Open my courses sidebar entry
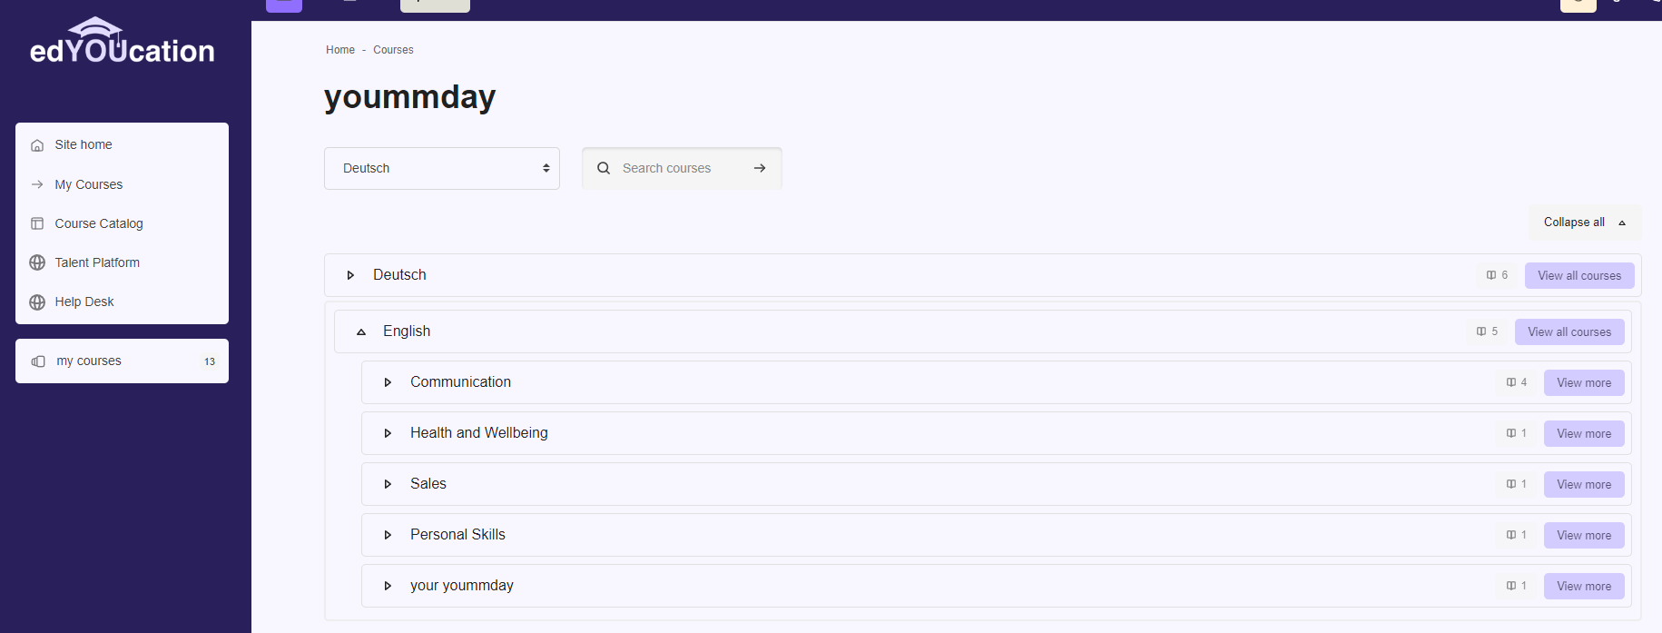 pos(122,361)
